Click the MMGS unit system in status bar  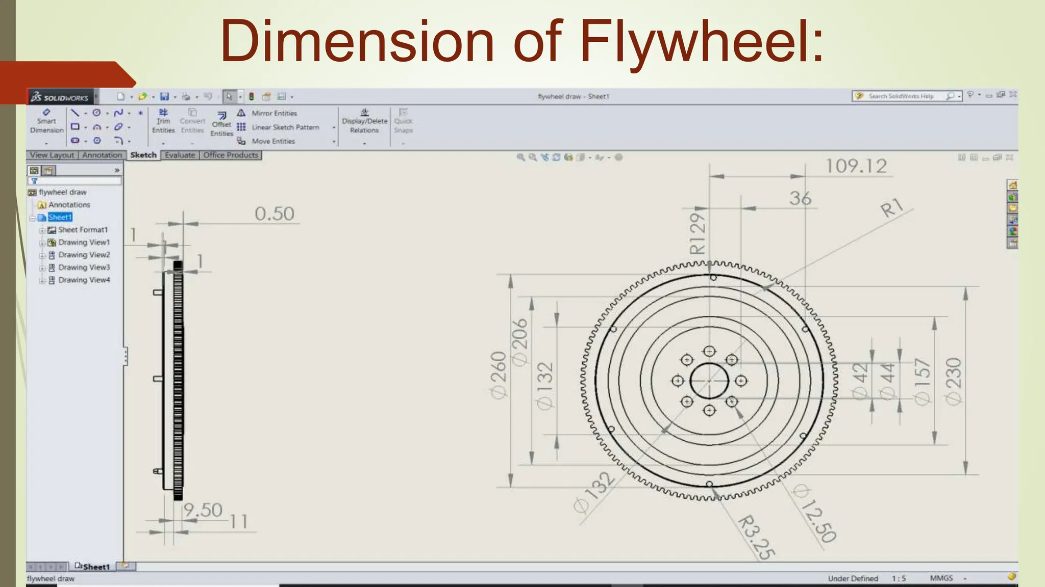(x=941, y=578)
